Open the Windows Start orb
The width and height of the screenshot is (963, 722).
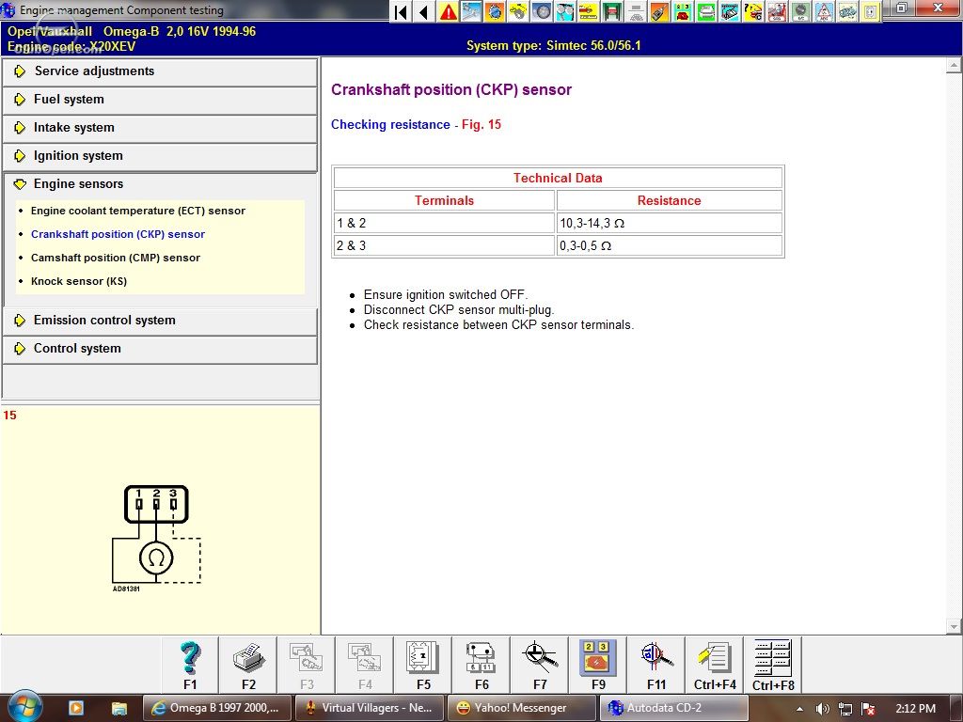24,707
